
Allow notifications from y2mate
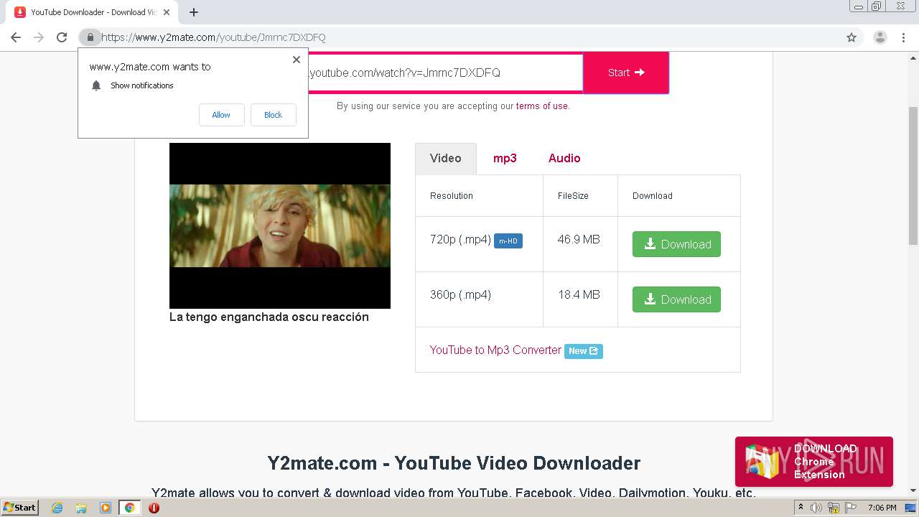(221, 115)
